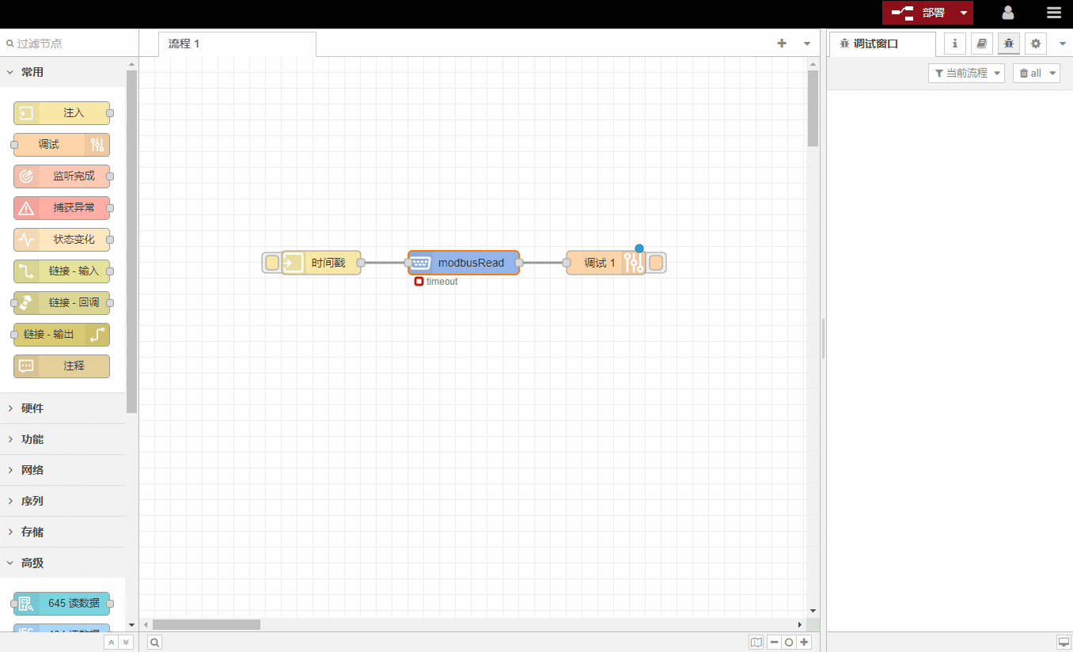1073x652 pixels.
Task: Trigger the 时间戳 inject node button
Action: coord(272,263)
